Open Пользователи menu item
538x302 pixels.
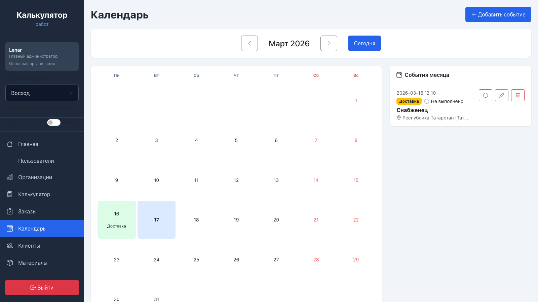pos(36,161)
